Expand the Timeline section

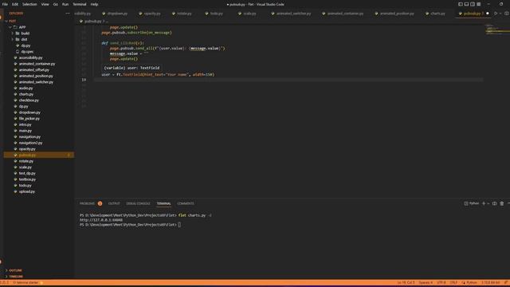[x=16, y=277]
